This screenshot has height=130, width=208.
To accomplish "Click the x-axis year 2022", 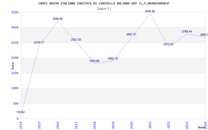I will [168, 125].
